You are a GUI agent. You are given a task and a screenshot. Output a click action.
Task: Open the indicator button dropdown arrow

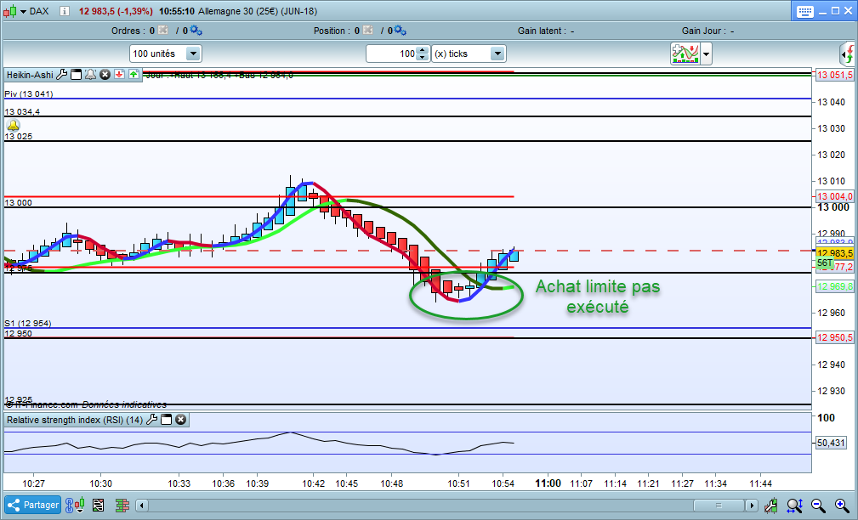[x=706, y=54]
